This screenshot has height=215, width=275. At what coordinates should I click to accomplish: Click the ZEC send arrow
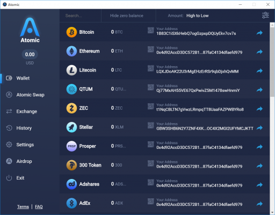click(x=259, y=109)
